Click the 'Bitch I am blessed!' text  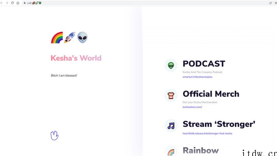tap(64, 76)
